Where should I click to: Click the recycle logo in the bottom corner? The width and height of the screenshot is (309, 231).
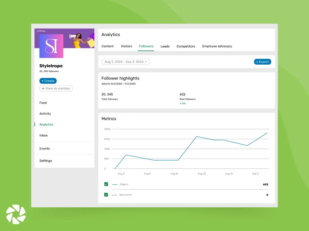tap(16, 214)
